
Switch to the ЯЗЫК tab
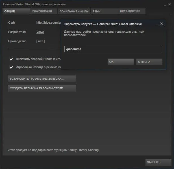click(x=104, y=11)
